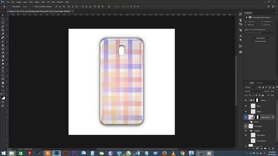Open the File menu
Image resolution: width=278 pixels, height=156 pixels.
tap(8, 2)
